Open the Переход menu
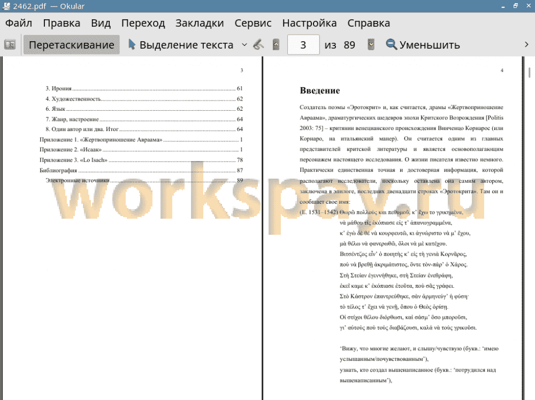The image size is (535, 400). pyautogui.click(x=143, y=23)
